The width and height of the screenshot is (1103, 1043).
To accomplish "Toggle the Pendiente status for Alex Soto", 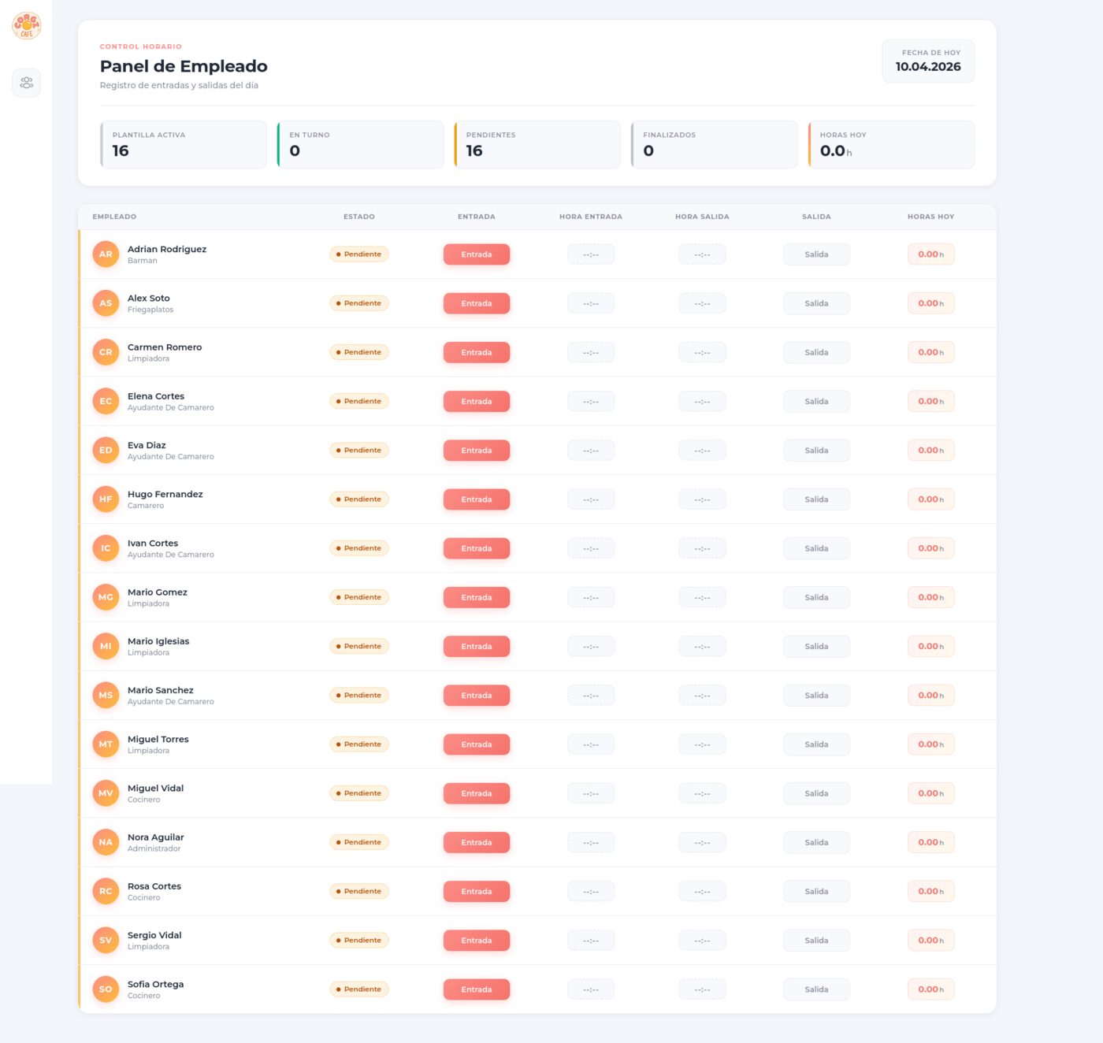I will [359, 303].
